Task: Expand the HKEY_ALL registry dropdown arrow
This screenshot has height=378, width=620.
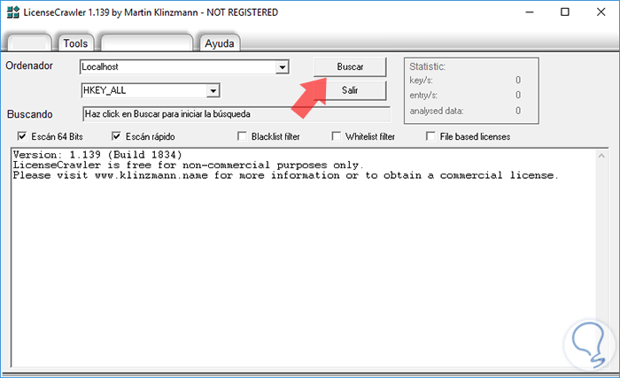Action: 213,91
